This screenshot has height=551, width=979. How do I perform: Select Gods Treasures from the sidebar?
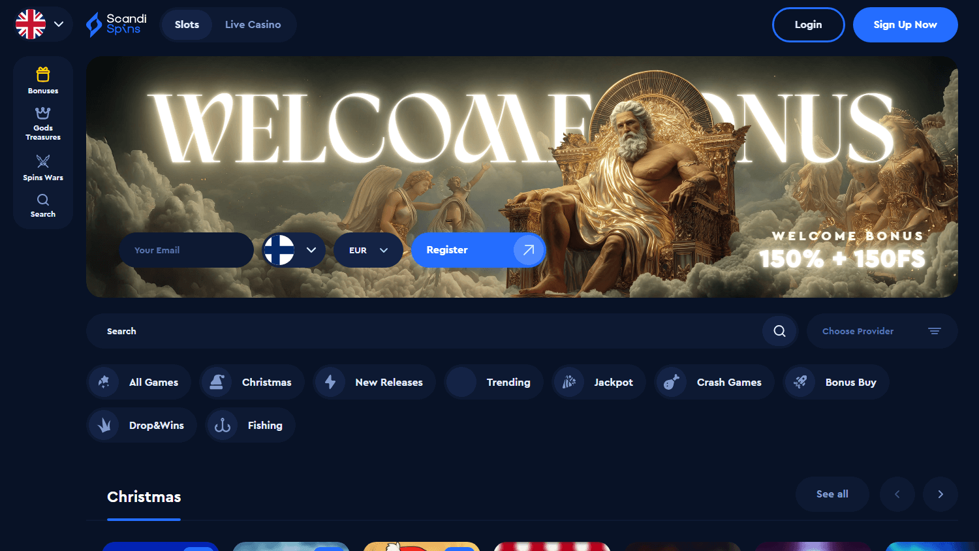pos(42,123)
